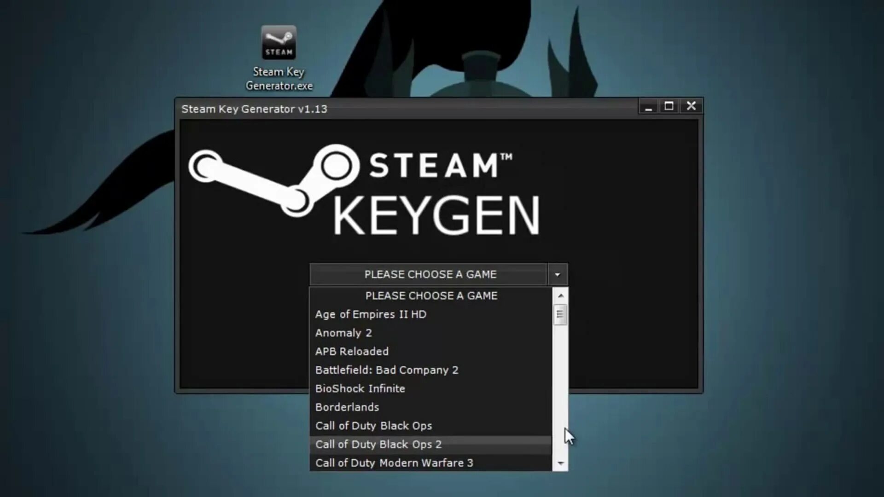Toggle 'Anomaly 2' in the dropdown list
Image resolution: width=884 pixels, height=497 pixels.
coord(343,333)
